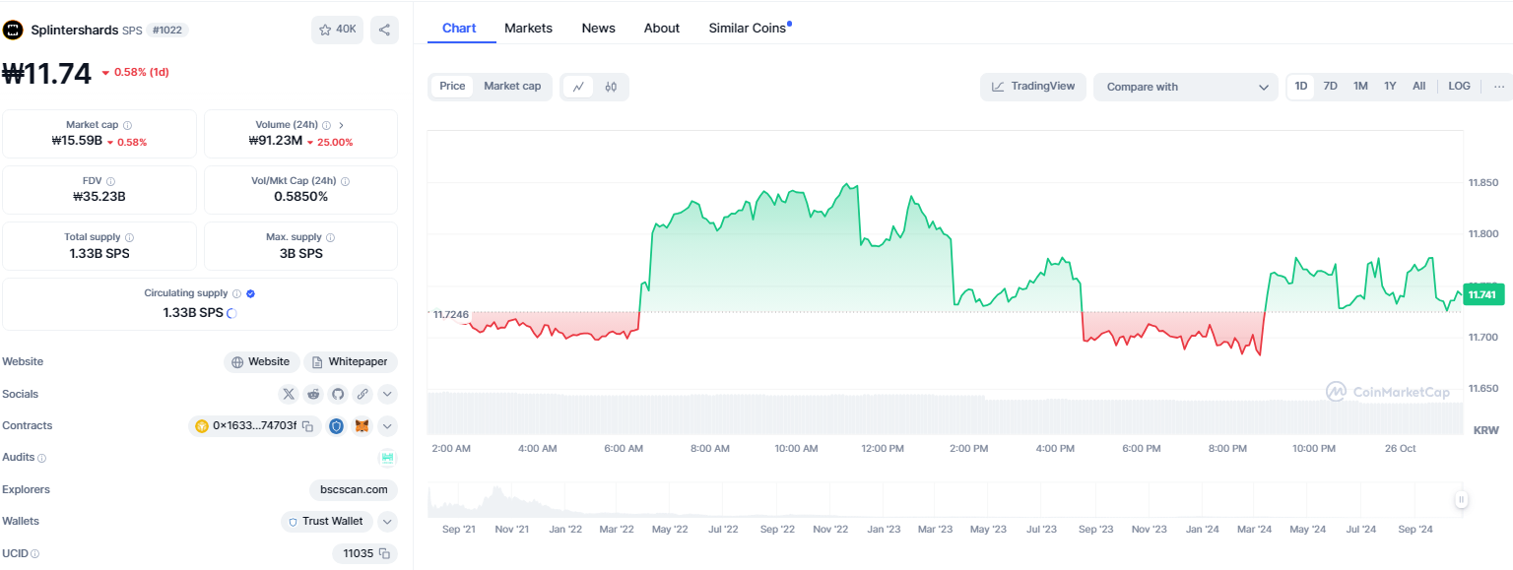Click the ₩15.59B market cap value
Viewport: 1513px width, 570px height.
click(x=77, y=141)
